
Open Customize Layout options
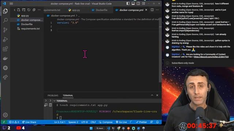pyautogui.click(x=143, y=3)
